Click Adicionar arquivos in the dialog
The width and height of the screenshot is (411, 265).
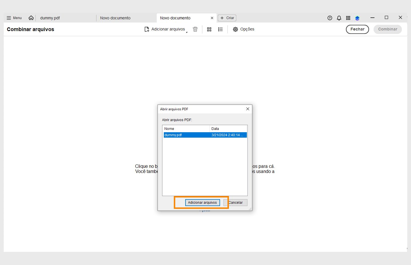202,203
